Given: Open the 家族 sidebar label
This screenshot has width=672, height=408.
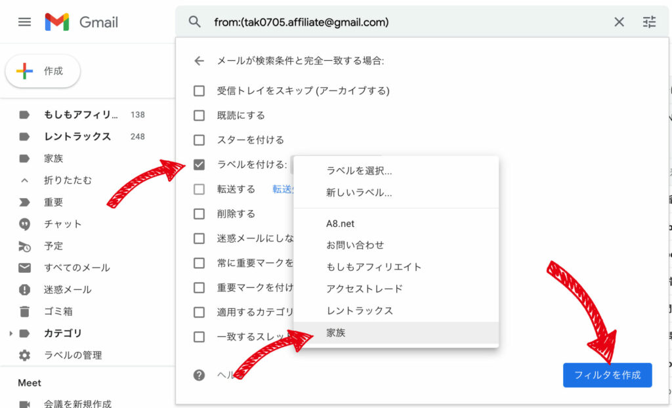Looking at the screenshot, I should pos(54,159).
